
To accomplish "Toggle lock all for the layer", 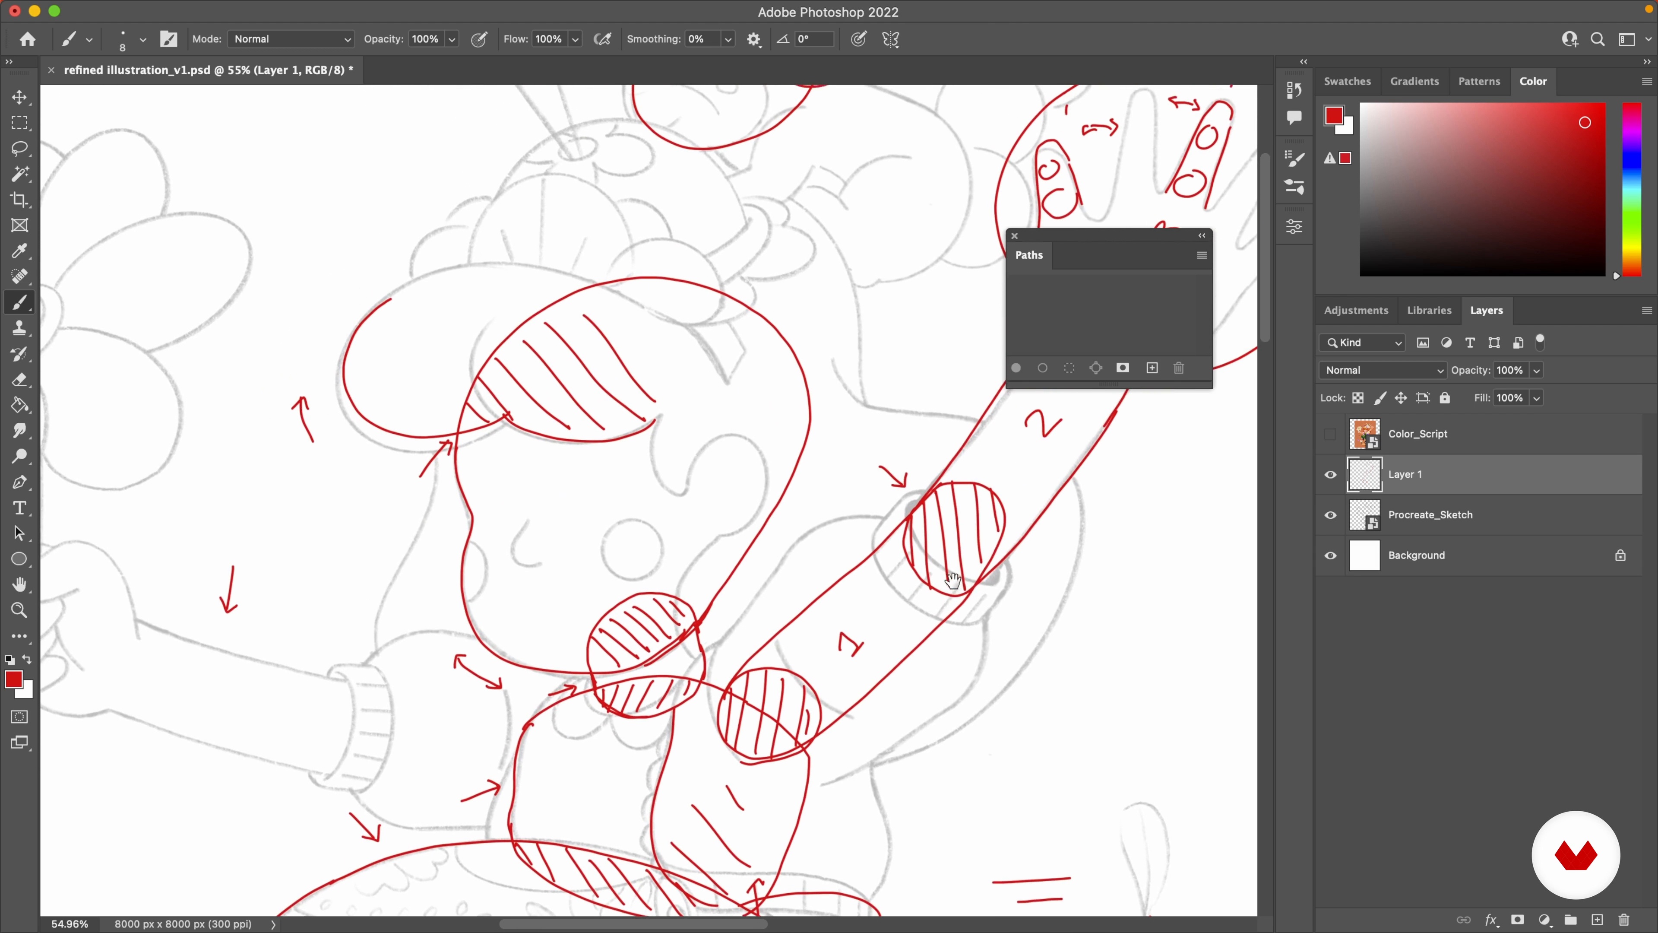I will click(1445, 399).
